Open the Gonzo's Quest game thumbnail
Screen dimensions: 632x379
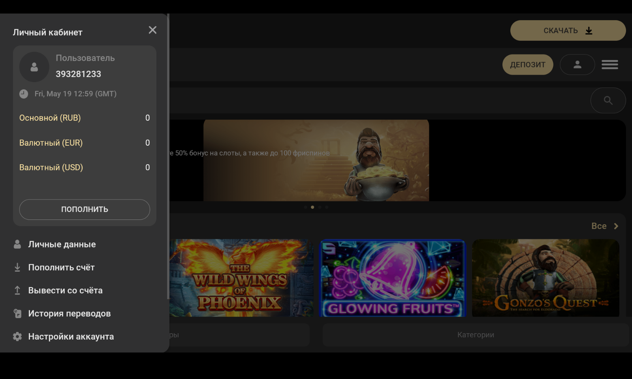tap(545, 278)
